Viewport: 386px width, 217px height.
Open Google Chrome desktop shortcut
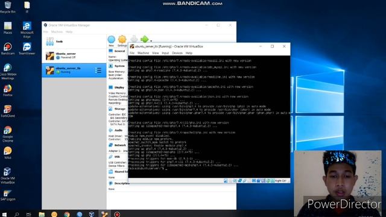pos(8,134)
